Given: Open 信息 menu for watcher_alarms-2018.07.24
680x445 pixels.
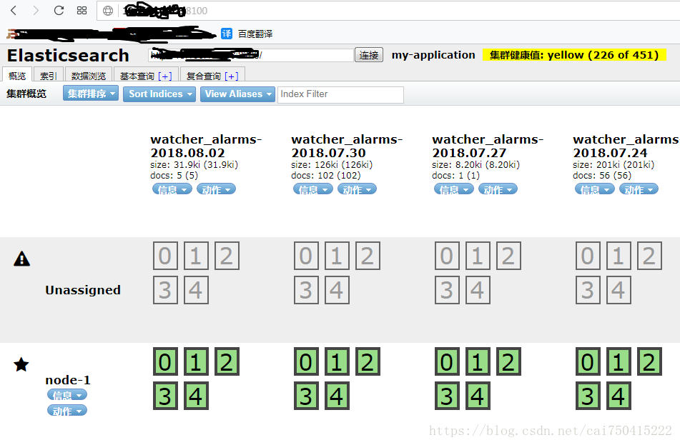Looking at the screenshot, I should [595, 189].
